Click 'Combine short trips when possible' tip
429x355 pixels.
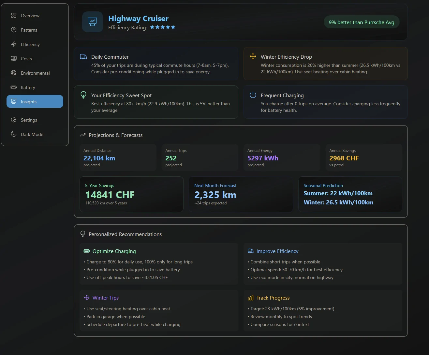coord(284,262)
